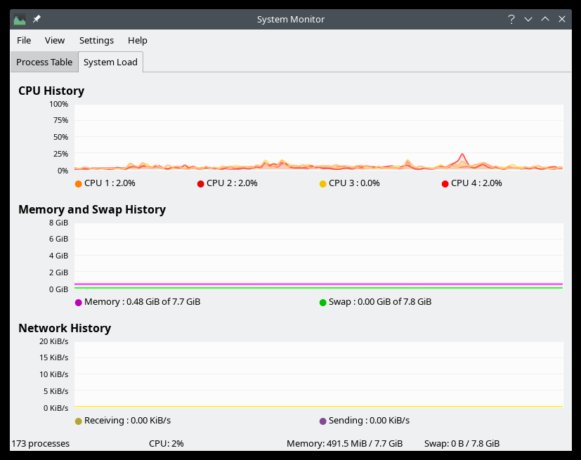581x460 pixels.
Task: Toggle the pin window icon
Action: [x=37, y=19]
